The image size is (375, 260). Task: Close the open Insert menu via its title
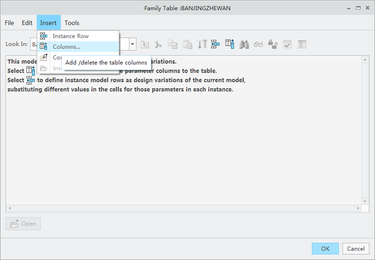click(49, 23)
